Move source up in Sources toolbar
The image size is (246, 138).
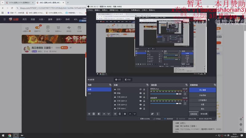130,114
